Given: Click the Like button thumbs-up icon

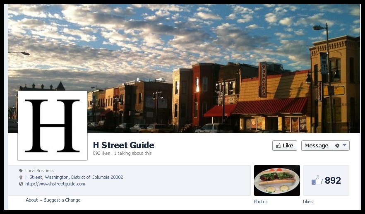Looking at the screenshot, I should (279, 146).
